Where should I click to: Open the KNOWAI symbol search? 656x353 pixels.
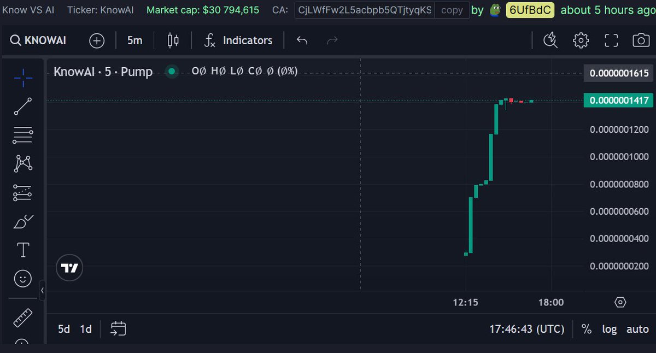38,40
